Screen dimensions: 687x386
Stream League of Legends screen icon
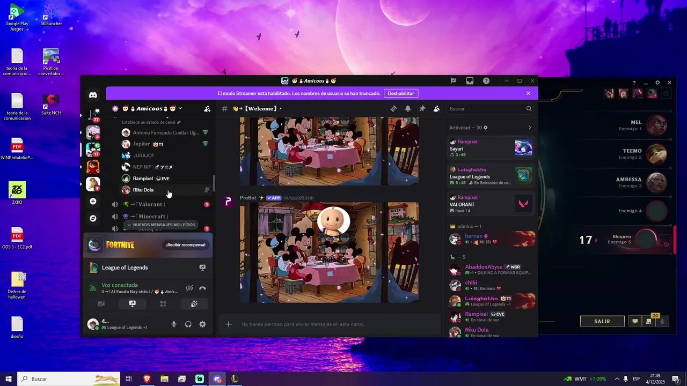click(x=202, y=268)
